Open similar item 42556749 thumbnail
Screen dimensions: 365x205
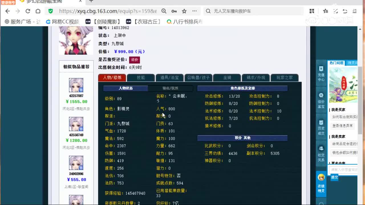(x=76, y=124)
